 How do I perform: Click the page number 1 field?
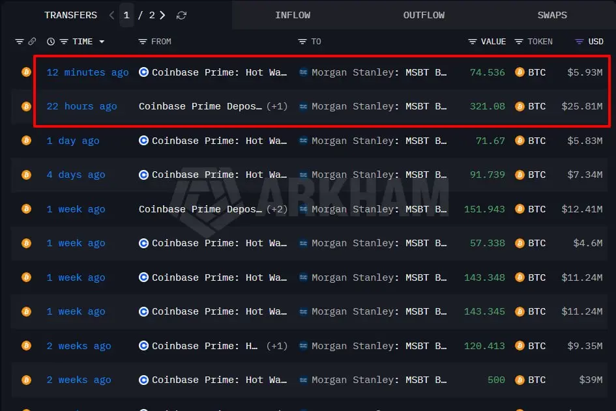point(126,16)
